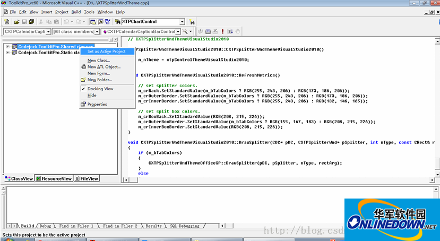Close the workspace pane with its X button
The image size is (440, 241).
point(116,40)
